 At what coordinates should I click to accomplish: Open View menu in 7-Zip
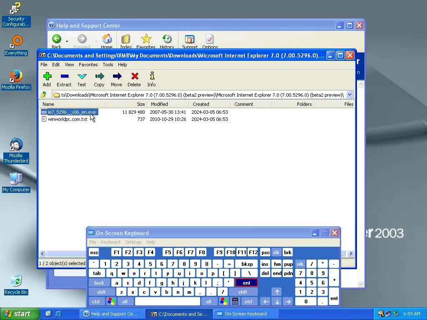point(69,65)
